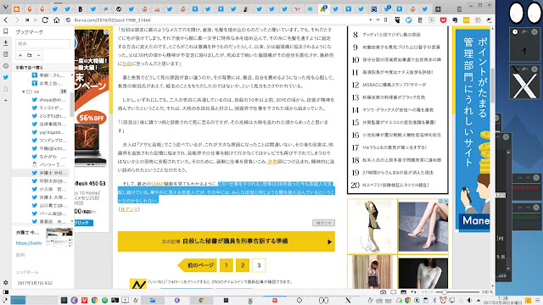Close the X desktop widget
Image resolution: width=543 pixels, height=305 pixels.
coord(535,69)
